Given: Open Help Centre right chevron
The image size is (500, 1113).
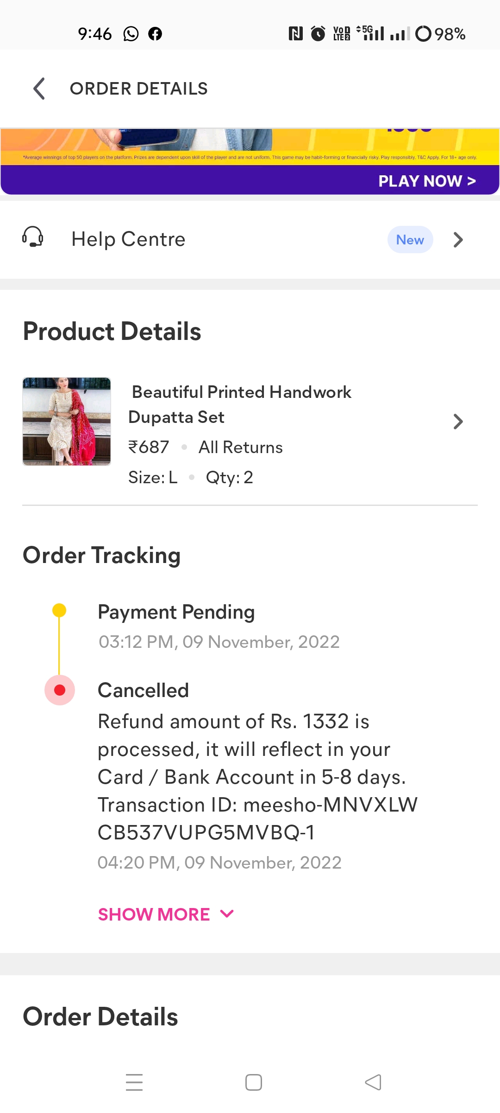Looking at the screenshot, I should (x=458, y=240).
